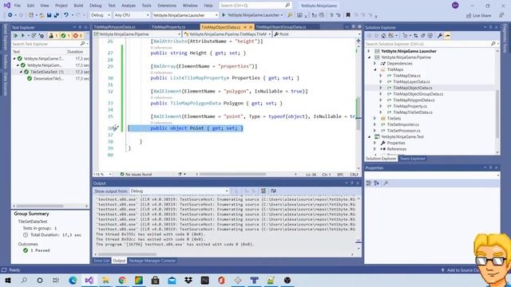Toggle the passed tests filter showing 1
511x287 pixels.
(65, 35)
